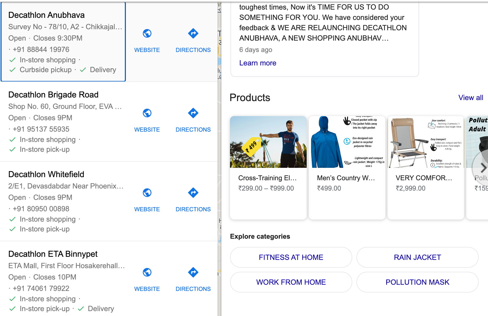Open View all products link
Image resolution: width=488 pixels, height=316 pixels.
tap(471, 97)
